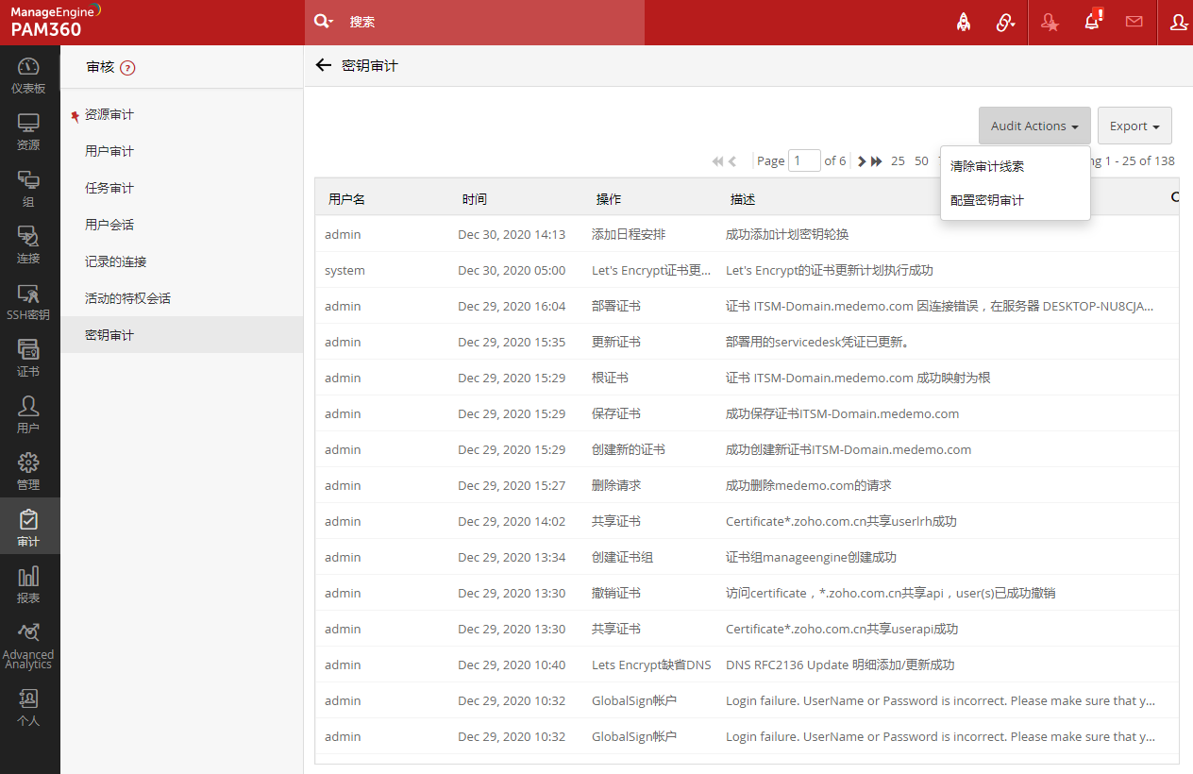Image resolution: width=1193 pixels, height=774 pixels.
Task: Click the rocket icon in header
Action: pyautogui.click(x=964, y=23)
